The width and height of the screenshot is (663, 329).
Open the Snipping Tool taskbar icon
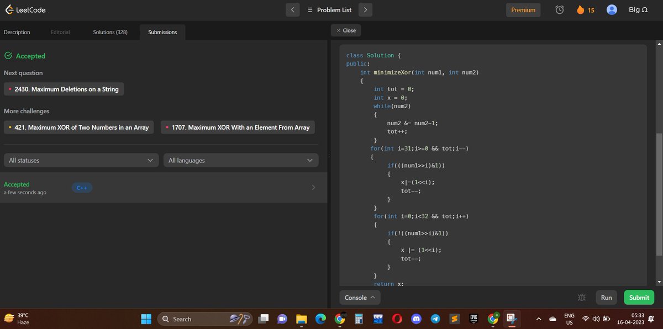pos(512,319)
